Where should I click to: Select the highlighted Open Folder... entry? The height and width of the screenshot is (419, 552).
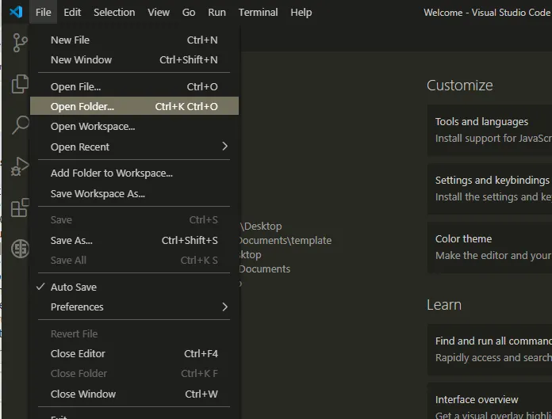coord(134,106)
